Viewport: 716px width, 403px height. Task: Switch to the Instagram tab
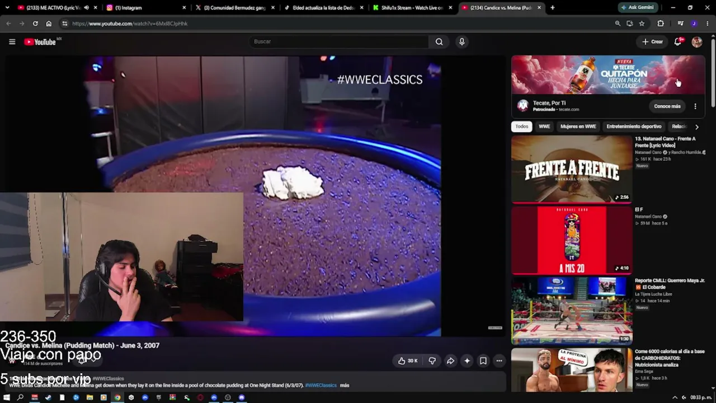click(147, 8)
